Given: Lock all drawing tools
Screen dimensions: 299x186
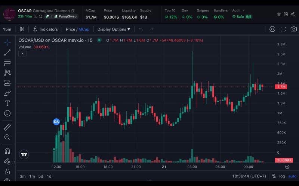Looking at the screenshot, I should click(7, 171).
